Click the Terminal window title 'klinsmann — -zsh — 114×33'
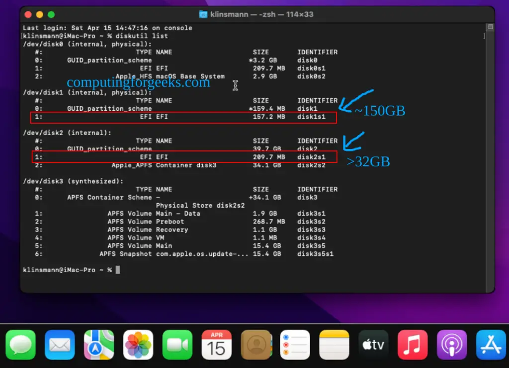 tap(261, 14)
